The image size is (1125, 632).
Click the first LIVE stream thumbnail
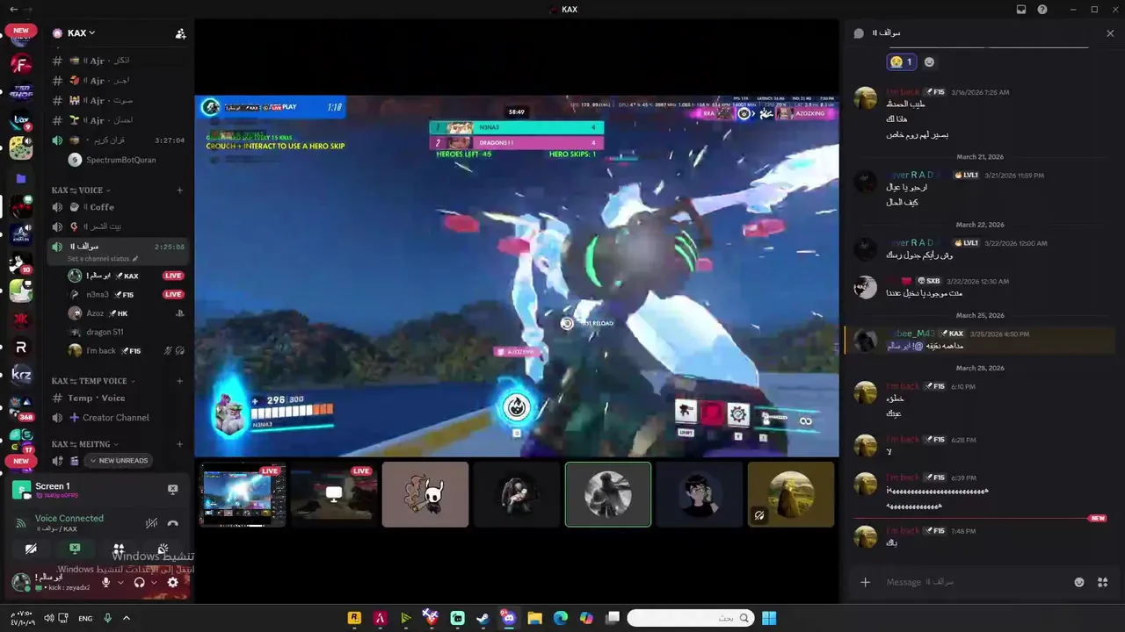(x=243, y=494)
